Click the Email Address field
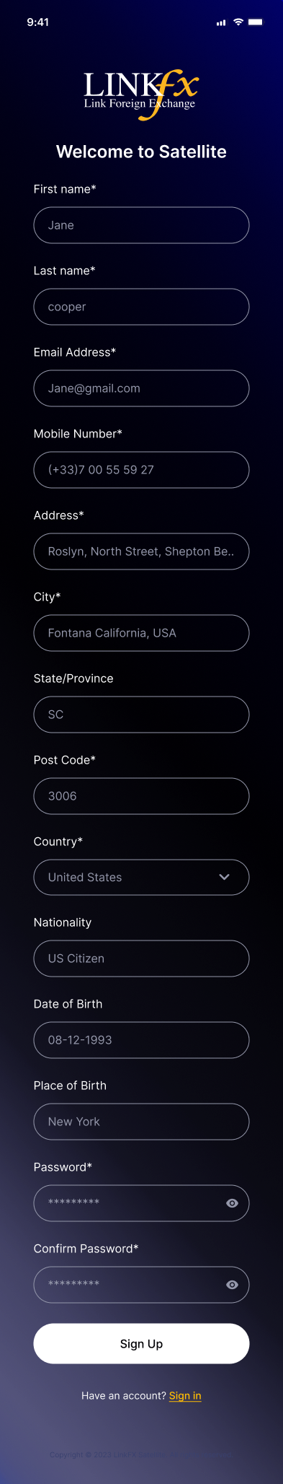This screenshot has height=1484, width=283. pyautogui.click(x=141, y=388)
